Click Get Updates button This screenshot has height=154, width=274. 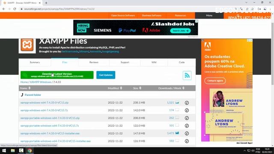[x=106, y=75]
